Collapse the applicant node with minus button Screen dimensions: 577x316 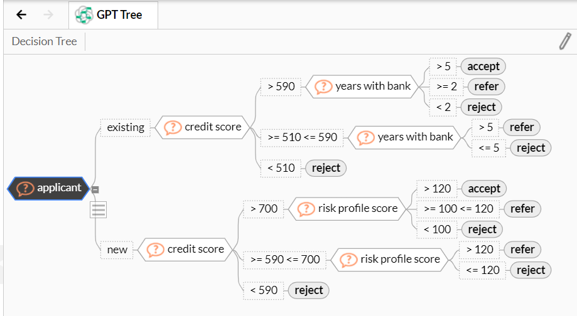coord(95,189)
